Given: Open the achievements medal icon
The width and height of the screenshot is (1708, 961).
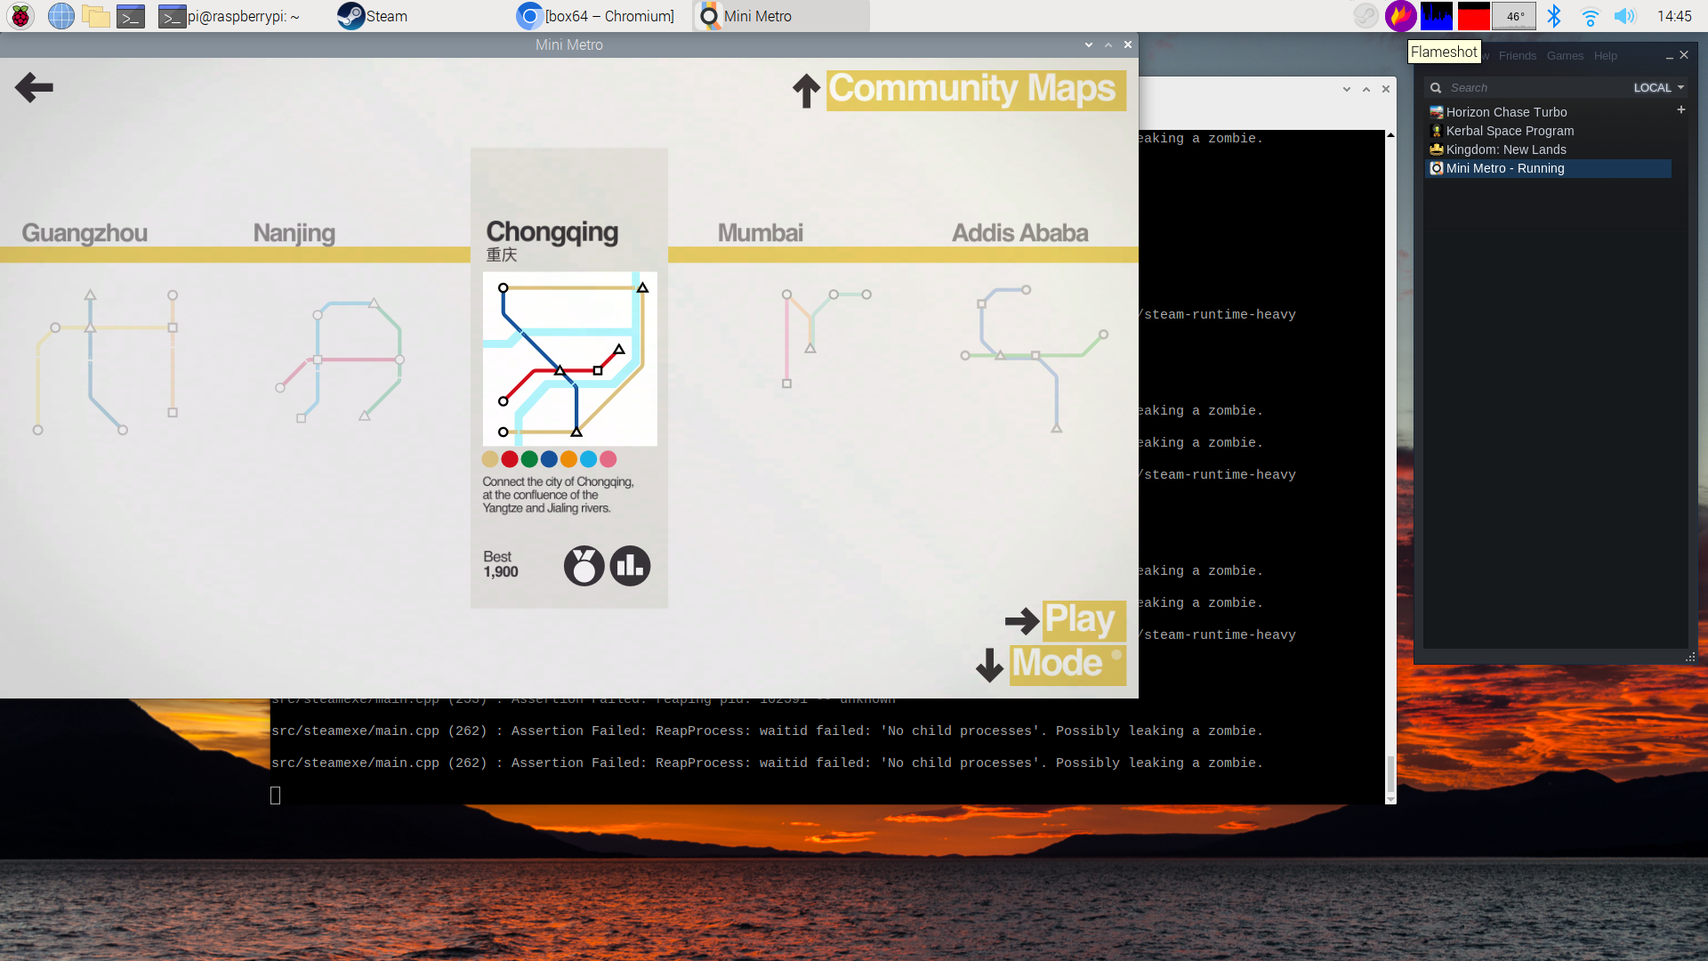Looking at the screenshot, I should 584,566.
